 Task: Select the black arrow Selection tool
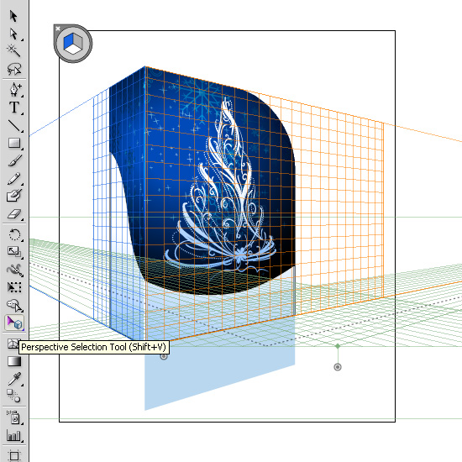13,16
